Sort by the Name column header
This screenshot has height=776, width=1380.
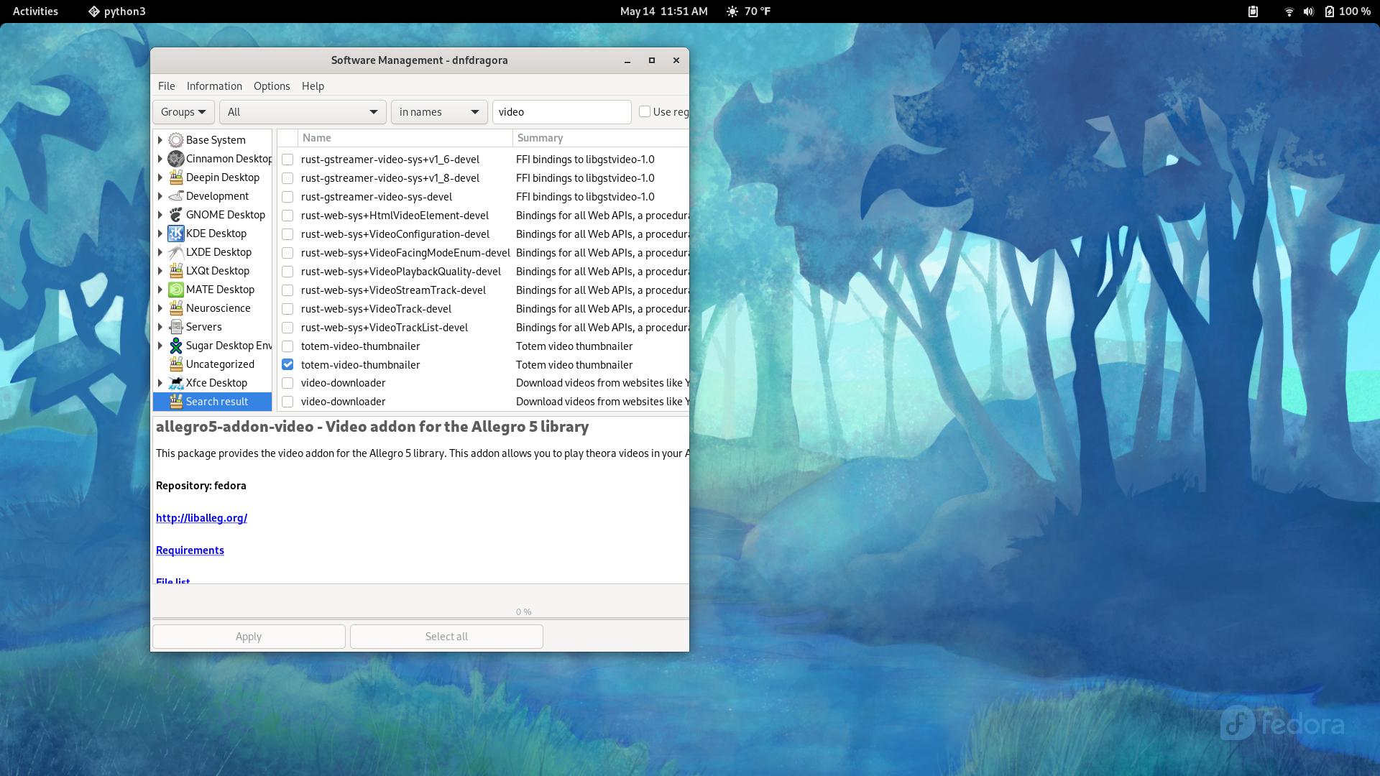405,138
